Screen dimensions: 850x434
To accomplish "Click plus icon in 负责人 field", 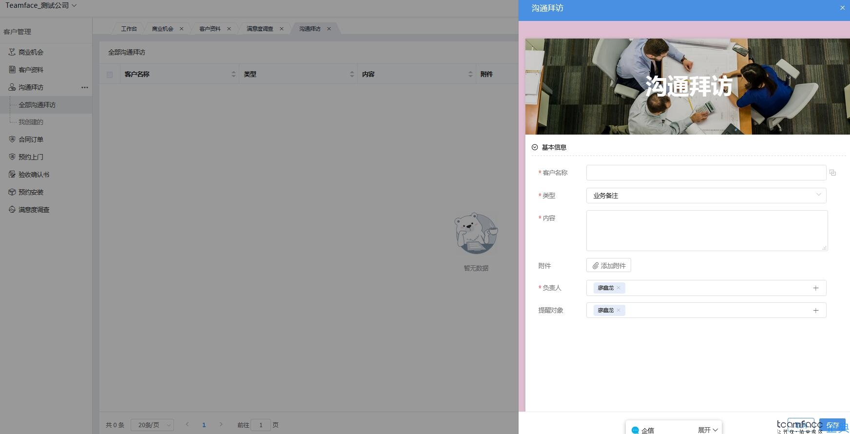I will tap(815, 288).
